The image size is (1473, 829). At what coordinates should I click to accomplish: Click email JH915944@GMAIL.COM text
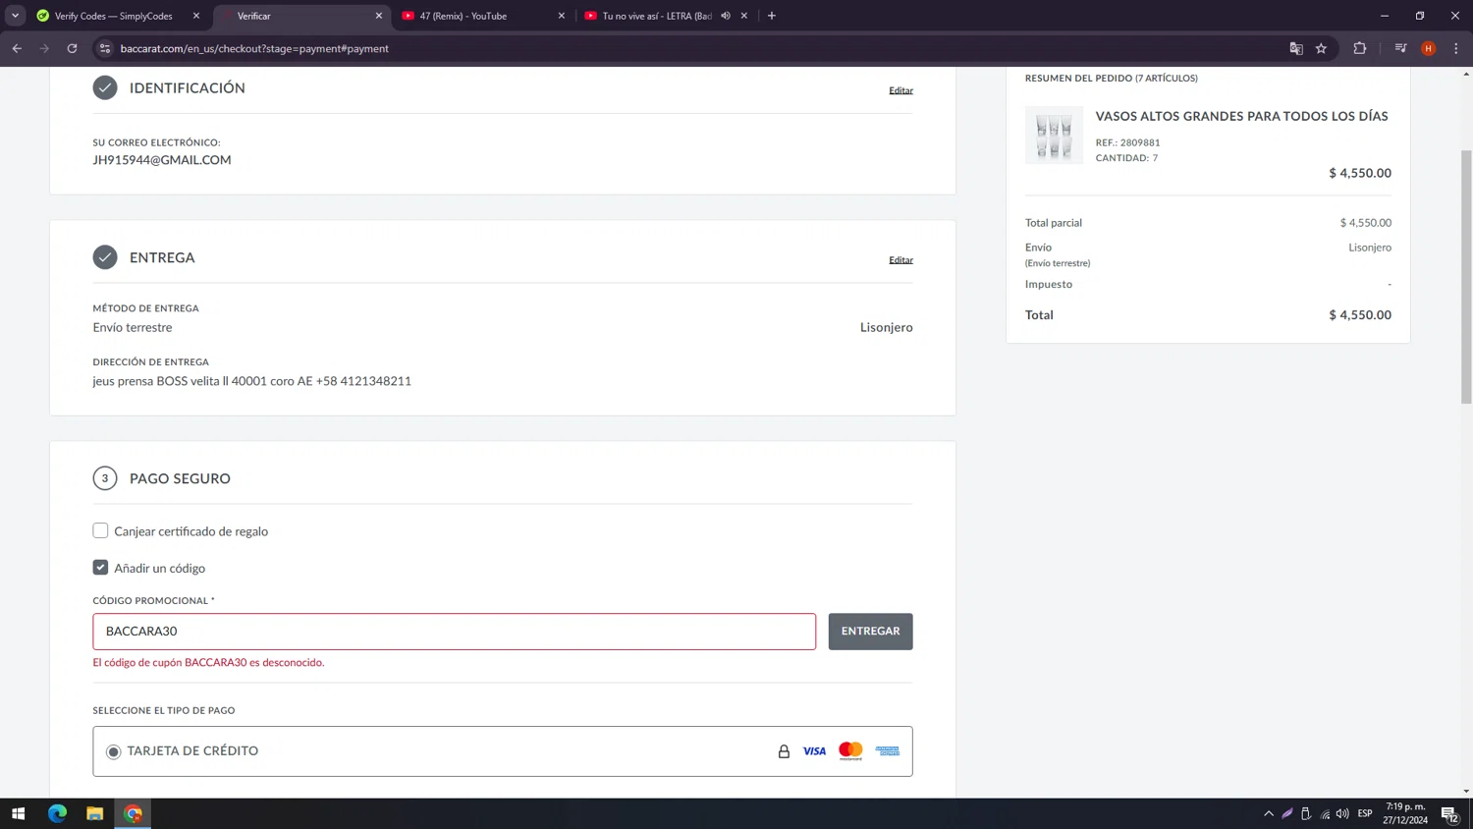click(162, 160)
